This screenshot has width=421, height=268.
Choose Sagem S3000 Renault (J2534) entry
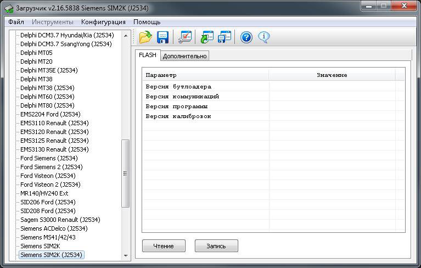pos(60,220)
